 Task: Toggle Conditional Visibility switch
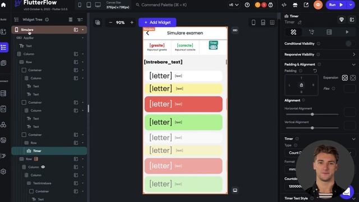click(x=350, y=44)
